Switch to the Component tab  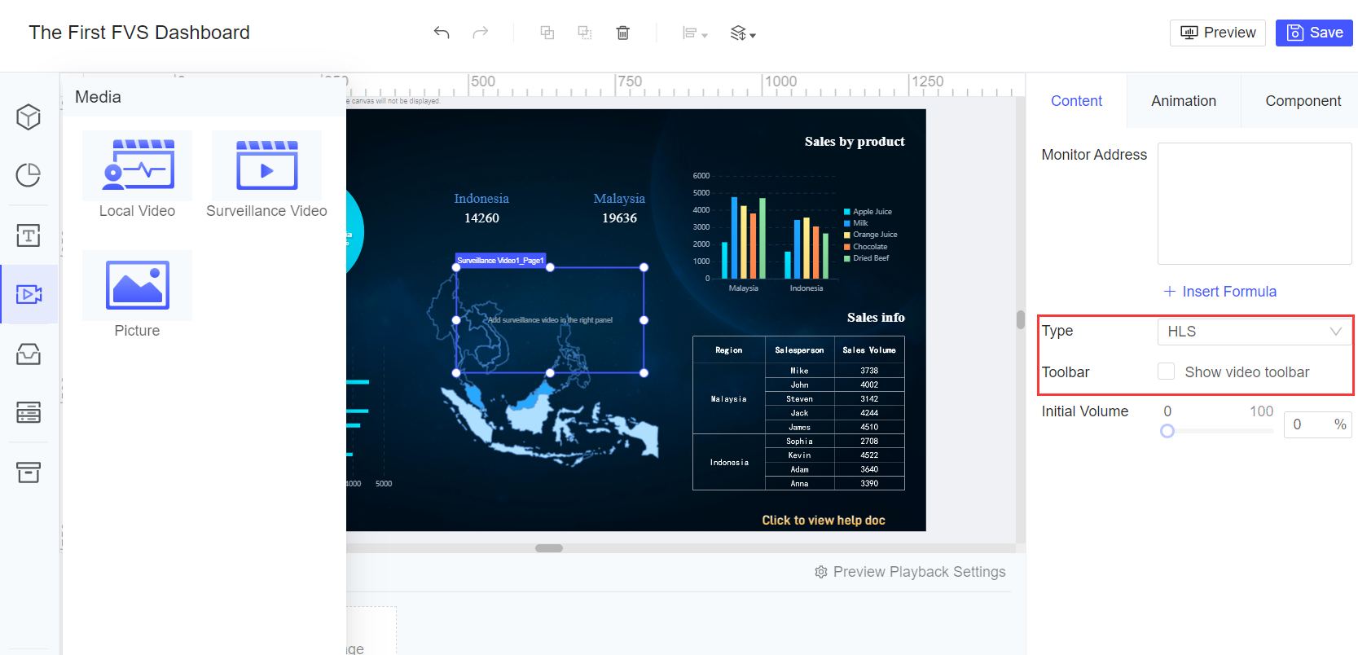point(1303,101)
